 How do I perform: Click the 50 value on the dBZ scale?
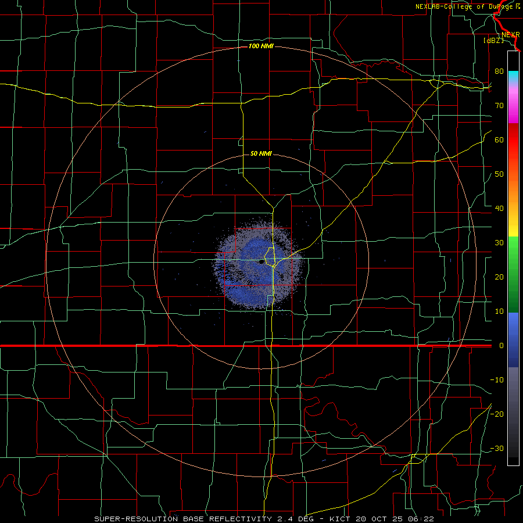(x=499, y=174)
